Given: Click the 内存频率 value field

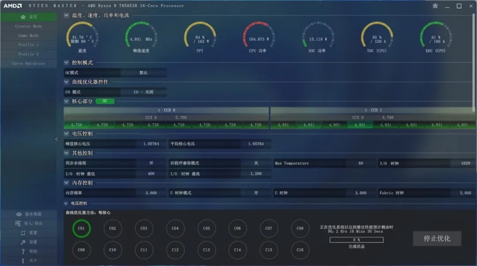Looking at the screenshot, I should (x=151, y=193).
